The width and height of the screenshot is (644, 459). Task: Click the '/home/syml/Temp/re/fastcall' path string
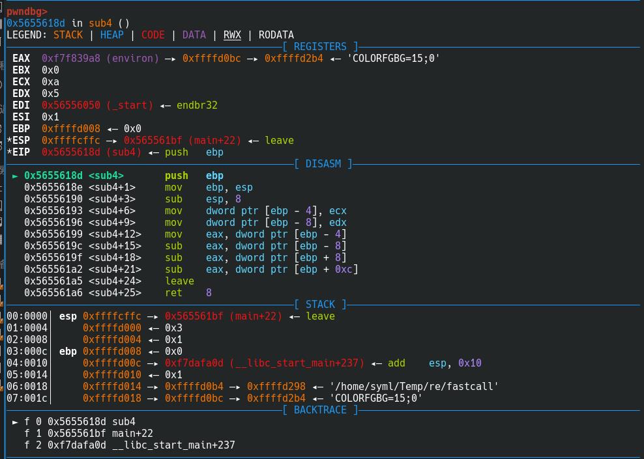point(414,387)
